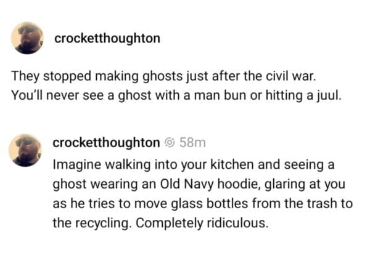Click the reply's profile avatar
This screenshot has height=274, width=370.
[x=25, y=150]
